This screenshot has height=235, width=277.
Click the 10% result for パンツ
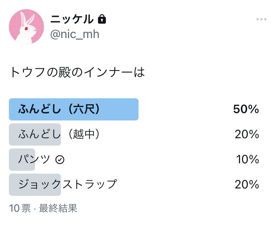tap(247, 160)
